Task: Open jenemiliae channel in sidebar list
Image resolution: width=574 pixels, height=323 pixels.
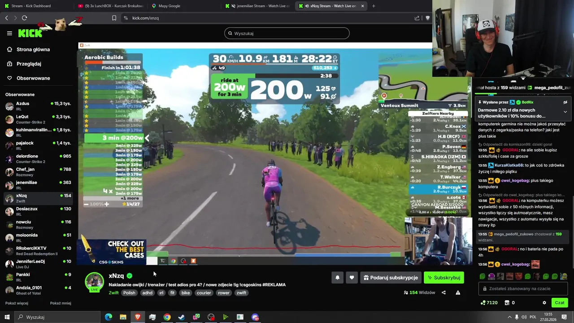Action: click(38, 185)
